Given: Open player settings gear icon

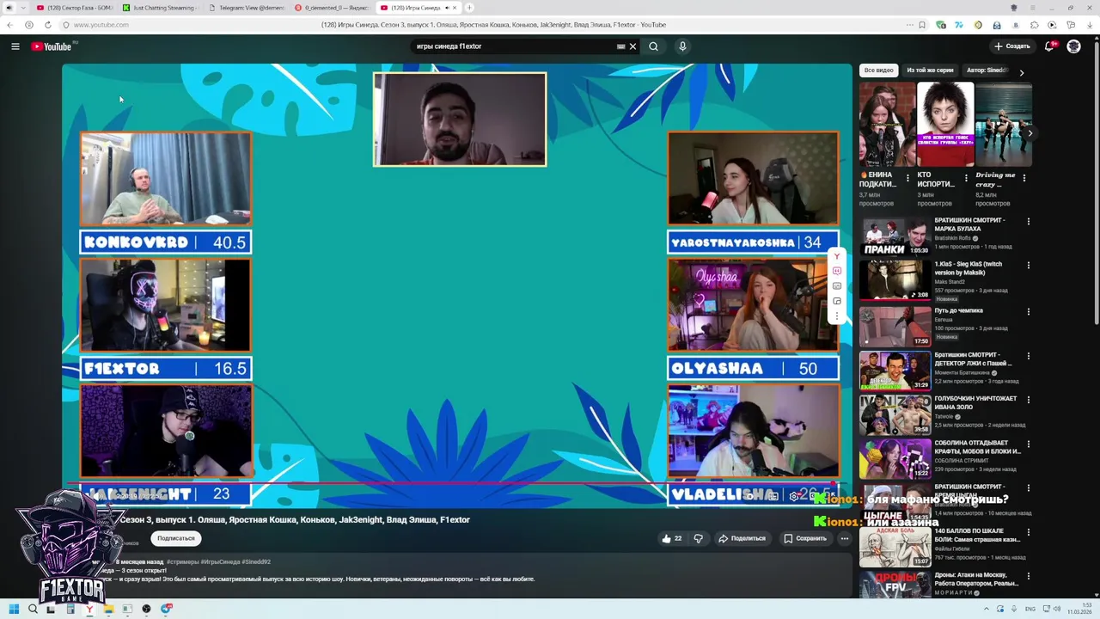Looking at the screenshot, I should point(793,496).
